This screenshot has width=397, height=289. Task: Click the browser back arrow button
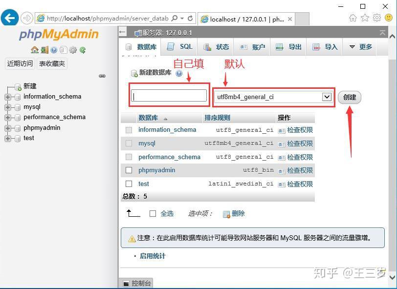10,18
